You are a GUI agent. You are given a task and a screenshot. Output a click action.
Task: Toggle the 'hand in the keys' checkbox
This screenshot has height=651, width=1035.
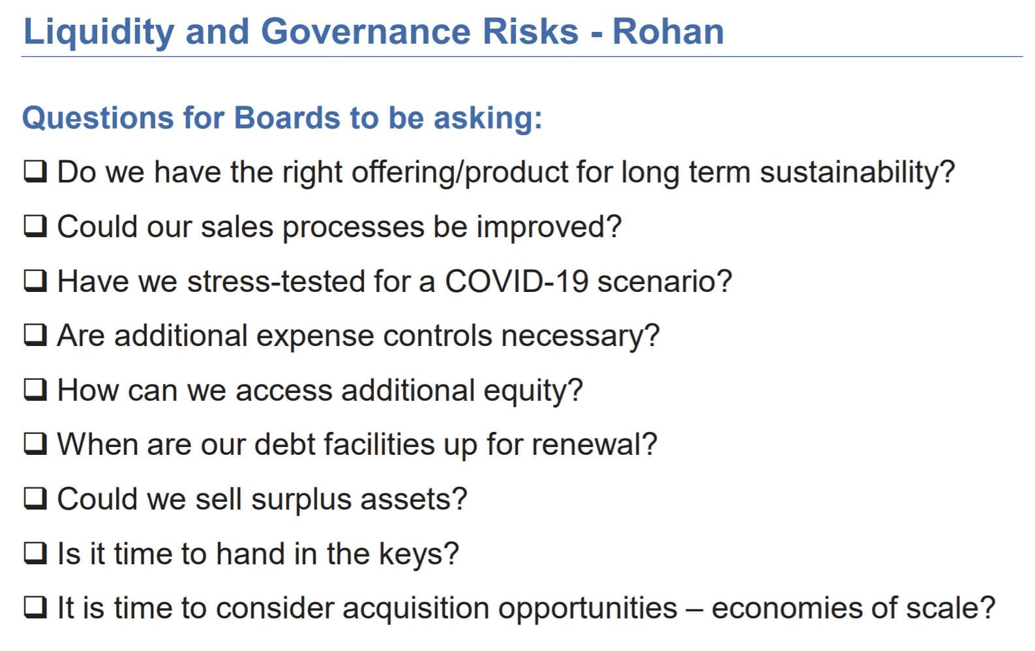(35, 553)
